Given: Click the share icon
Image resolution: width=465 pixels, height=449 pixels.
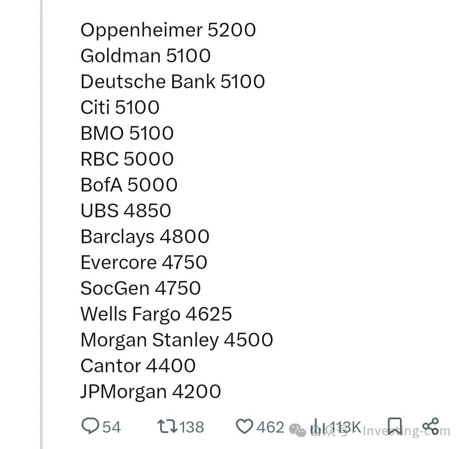Looking at the screenshot, I should (x=430, y=426).
